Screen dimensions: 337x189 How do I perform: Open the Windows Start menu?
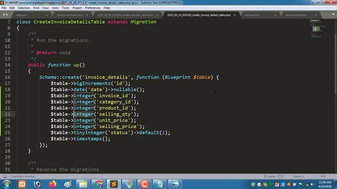pyautogui.click(x=6, y=184)
